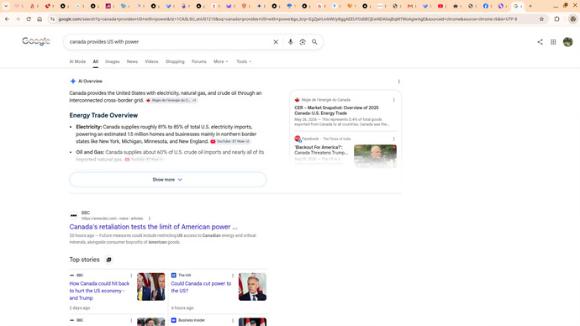Open the Top stories full coverage icon

coord(108,260)
